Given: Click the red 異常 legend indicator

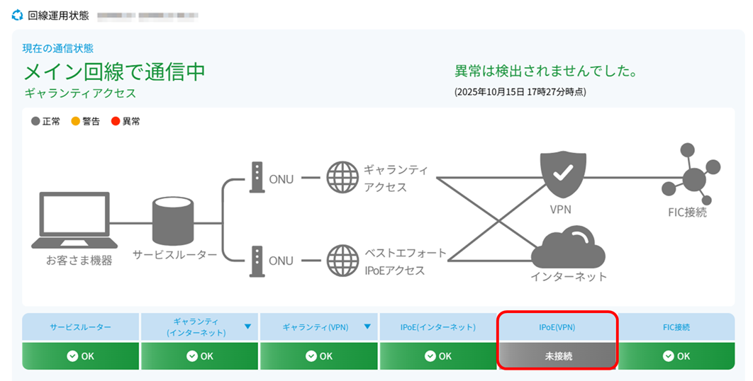Looking at the screenshot, I should pos(116,122).
